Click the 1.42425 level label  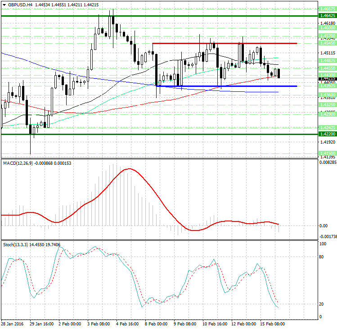328,127
